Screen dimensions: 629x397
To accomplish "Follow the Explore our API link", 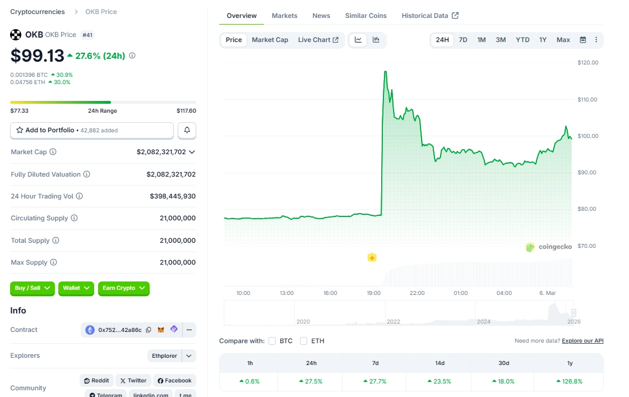I will (x=582, y=340).
